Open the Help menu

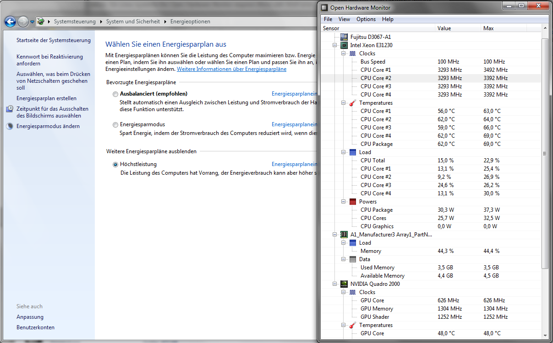pyautogui.click(x=388, y=19)
